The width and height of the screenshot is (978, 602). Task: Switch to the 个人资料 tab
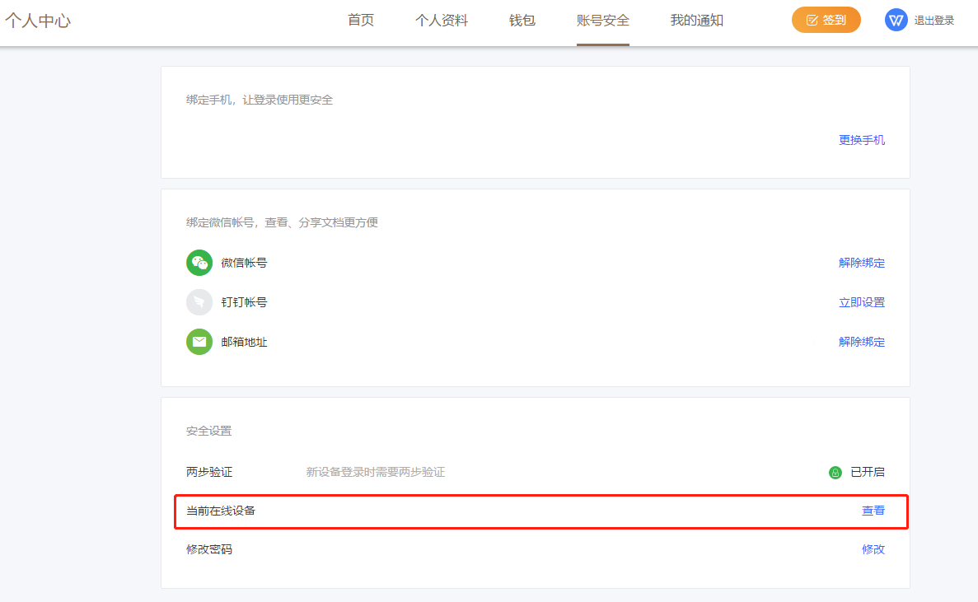pos(442,21)
